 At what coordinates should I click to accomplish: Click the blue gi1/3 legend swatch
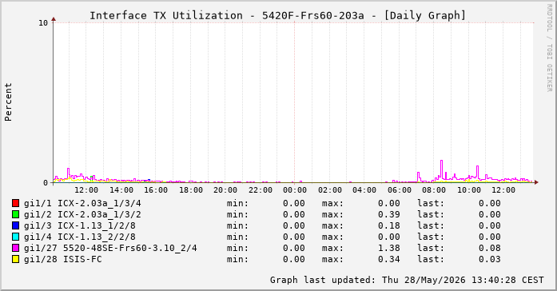pos(15,225)
